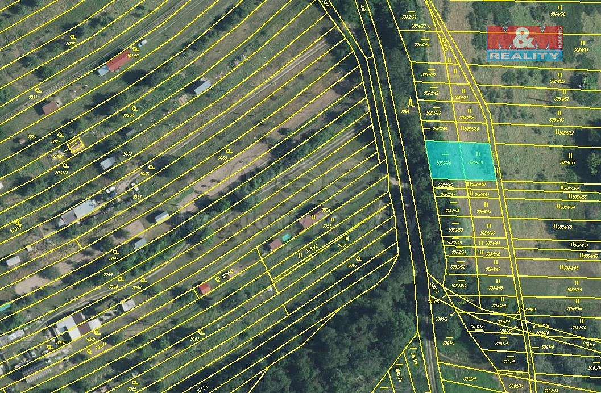Click parcel label 3092/4
Screen dimensions: 601x393
tap(470, 379)
